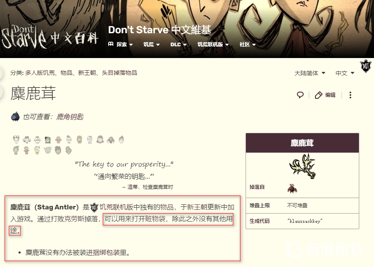374x267 pixels.
Task: Open the DLC dropdown menu
Action: coord(179,45)
